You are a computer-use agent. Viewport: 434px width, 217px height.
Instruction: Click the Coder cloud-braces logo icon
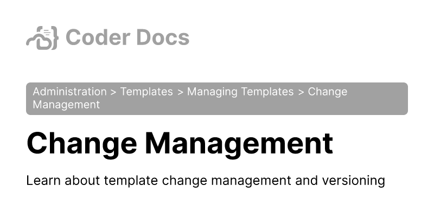pyautogui.click(x=42, y=37)
